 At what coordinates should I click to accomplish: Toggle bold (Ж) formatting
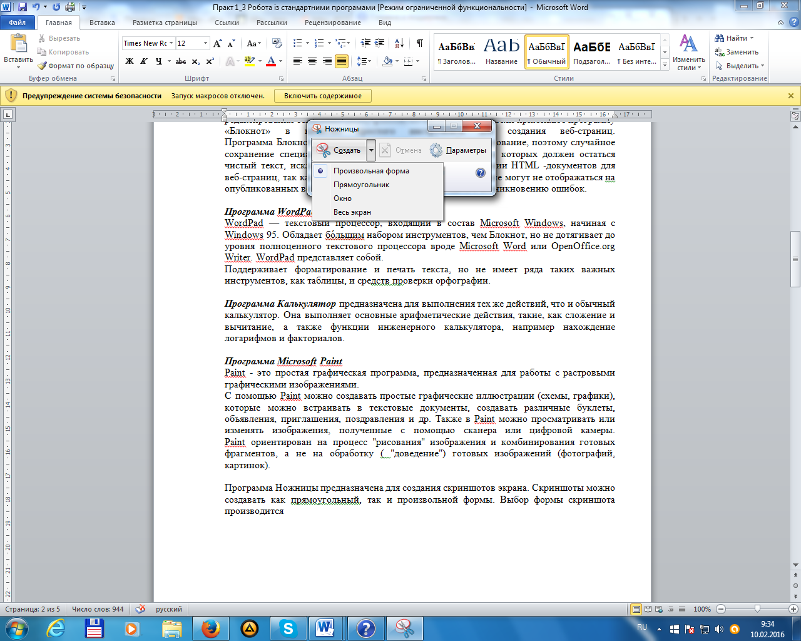[x=130, y=61]
